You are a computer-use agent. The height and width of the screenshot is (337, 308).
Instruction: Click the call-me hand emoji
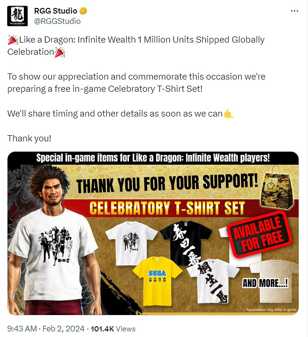click(x=228, y=114)
